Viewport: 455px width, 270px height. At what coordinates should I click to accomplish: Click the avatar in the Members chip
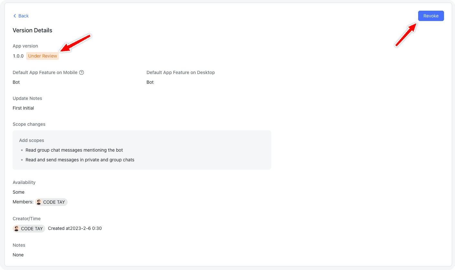[x=39, y=202]
